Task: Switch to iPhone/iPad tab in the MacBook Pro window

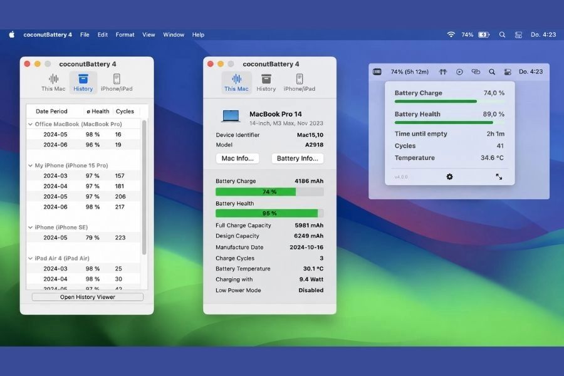Action: 300,82
